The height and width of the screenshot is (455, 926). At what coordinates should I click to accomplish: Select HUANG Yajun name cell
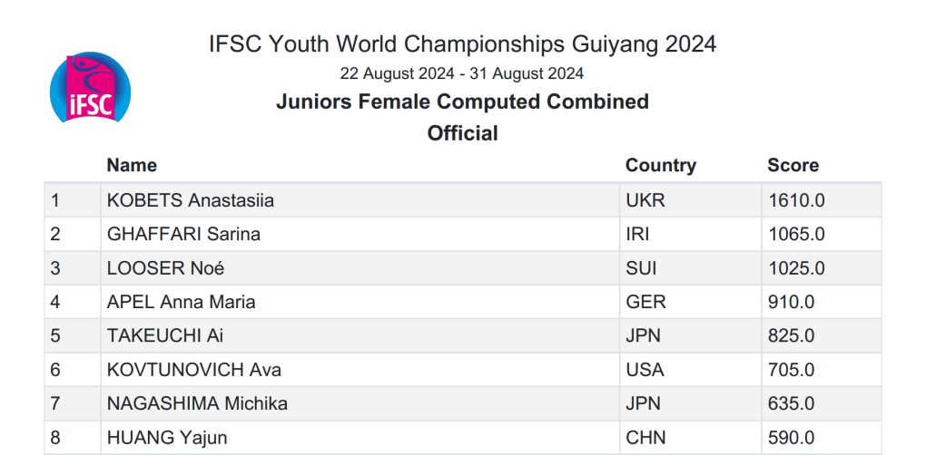coord(360,438)
